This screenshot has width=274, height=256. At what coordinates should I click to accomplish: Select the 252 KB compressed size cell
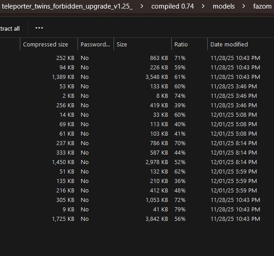click(x=65, y=58)
